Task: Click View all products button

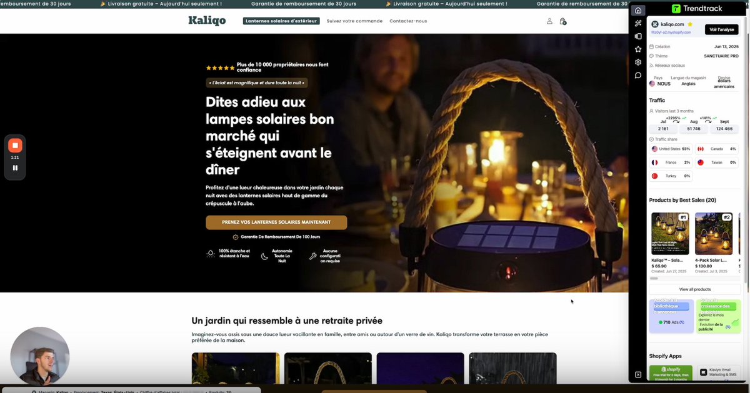Action: [695, 289]
